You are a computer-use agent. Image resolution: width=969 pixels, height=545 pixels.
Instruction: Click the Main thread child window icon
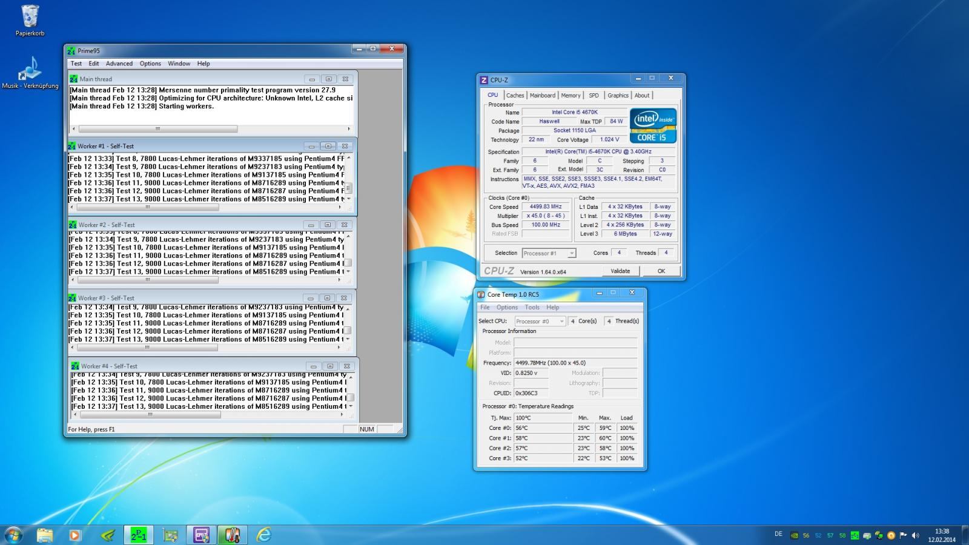click(74, 79)
